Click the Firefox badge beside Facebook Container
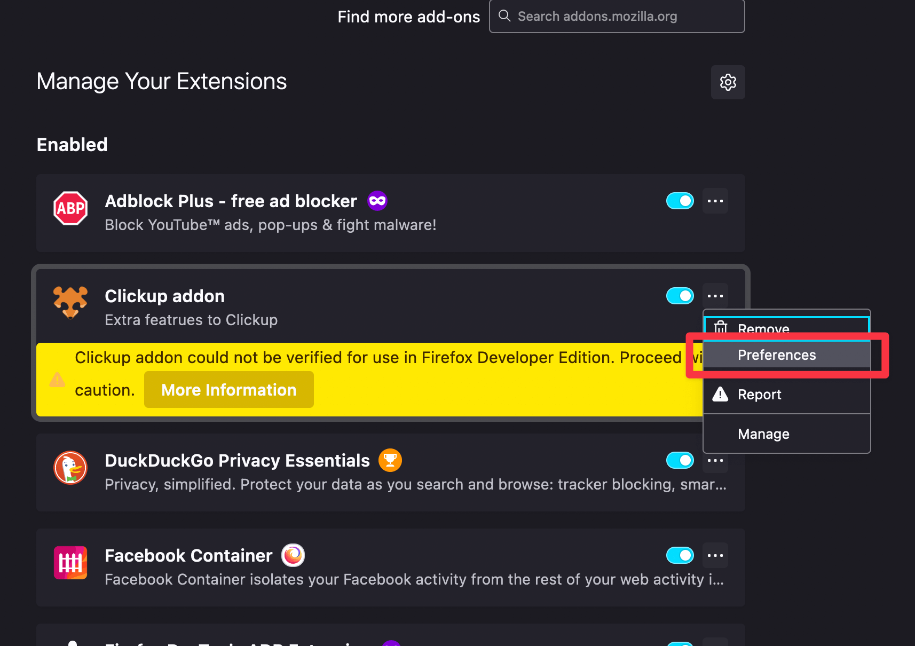This screenshot has height=646, width=915. click(x=293, y=555)
